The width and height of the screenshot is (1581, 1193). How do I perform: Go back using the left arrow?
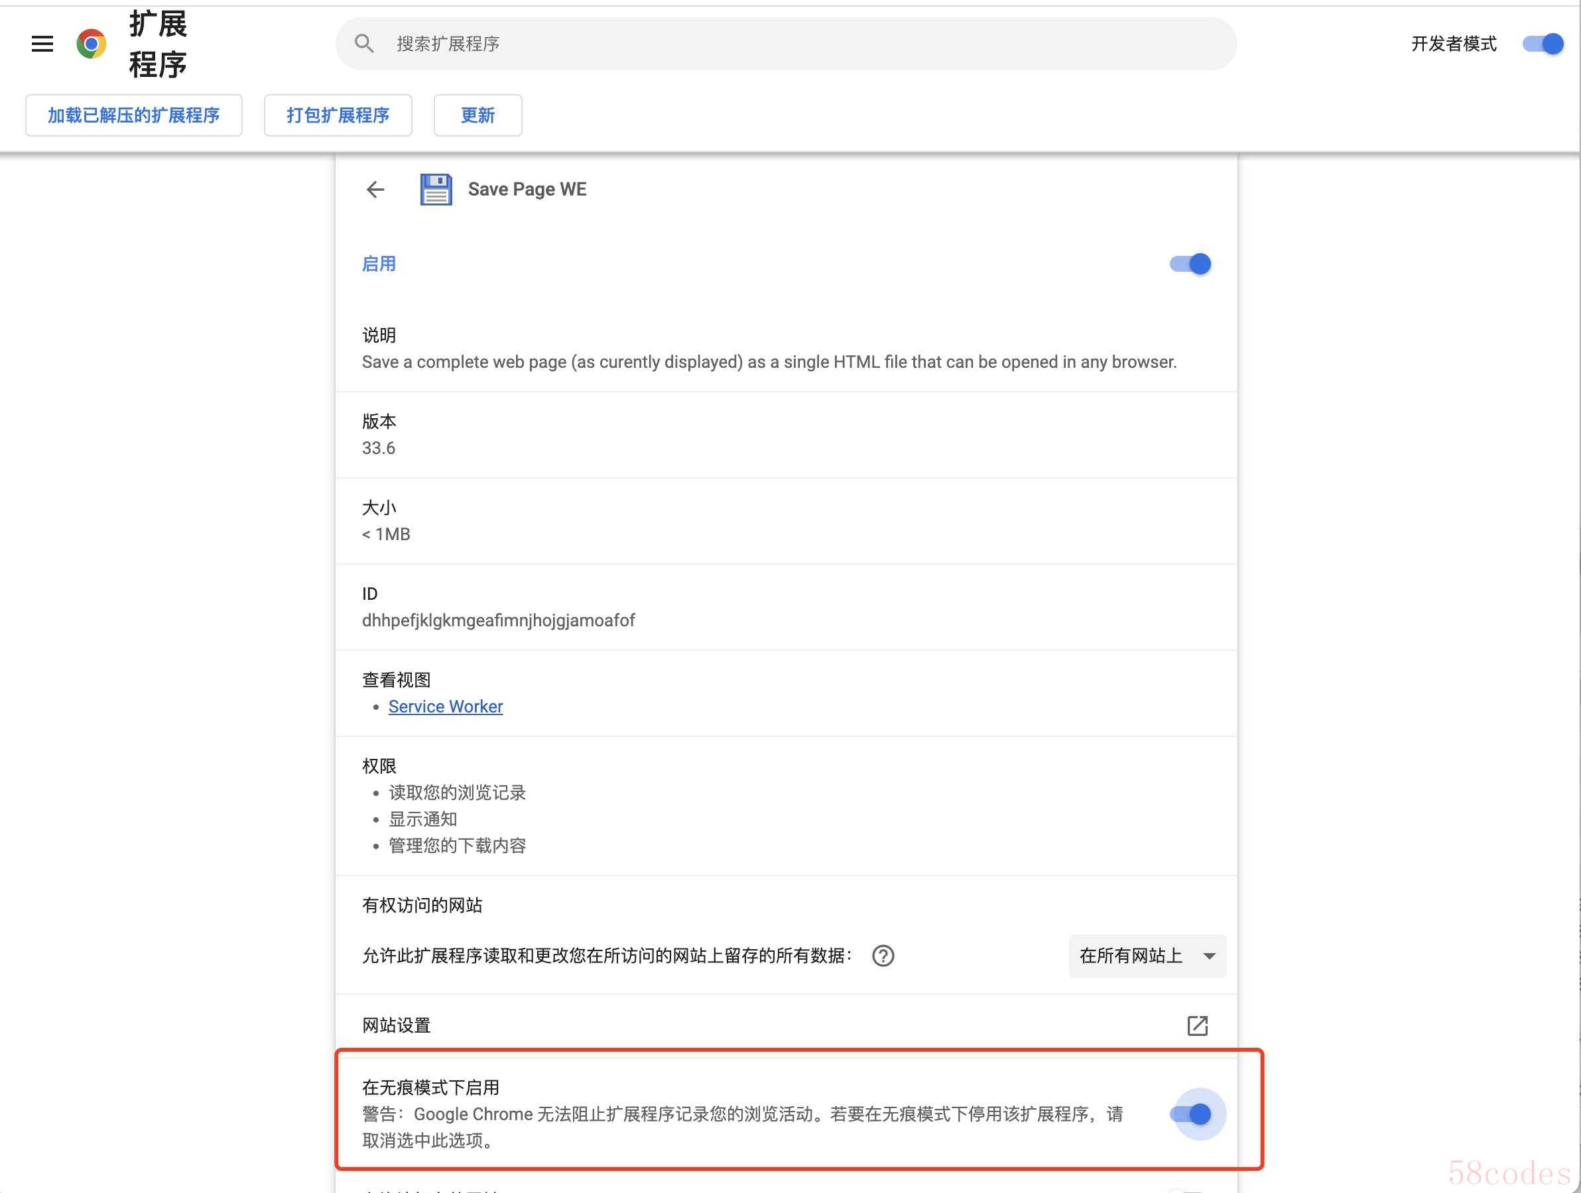pos(375,190)
